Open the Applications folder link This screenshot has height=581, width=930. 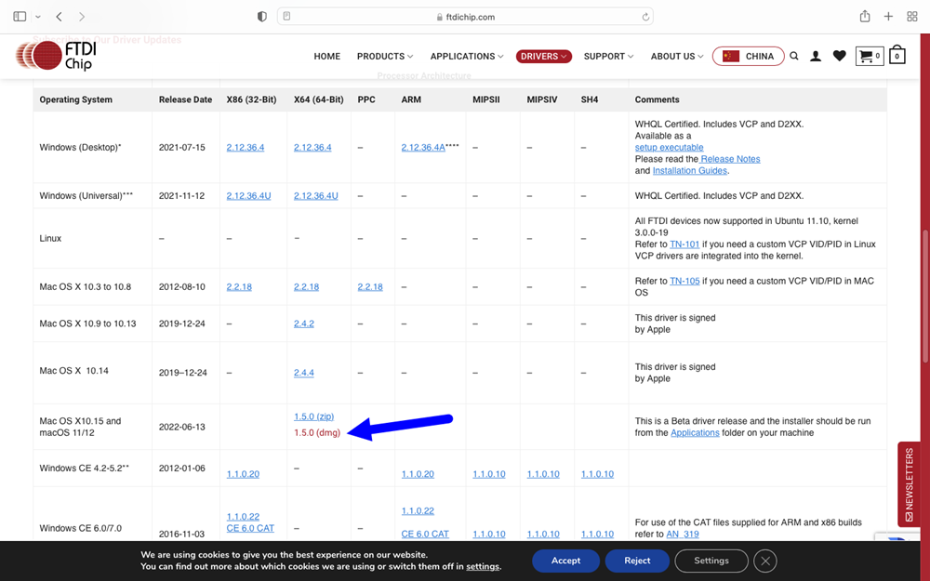click(x=695, y=433)
